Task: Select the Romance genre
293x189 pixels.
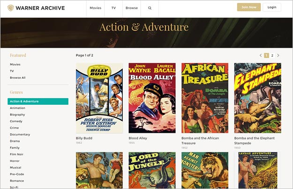Action: tap(17, 181)
